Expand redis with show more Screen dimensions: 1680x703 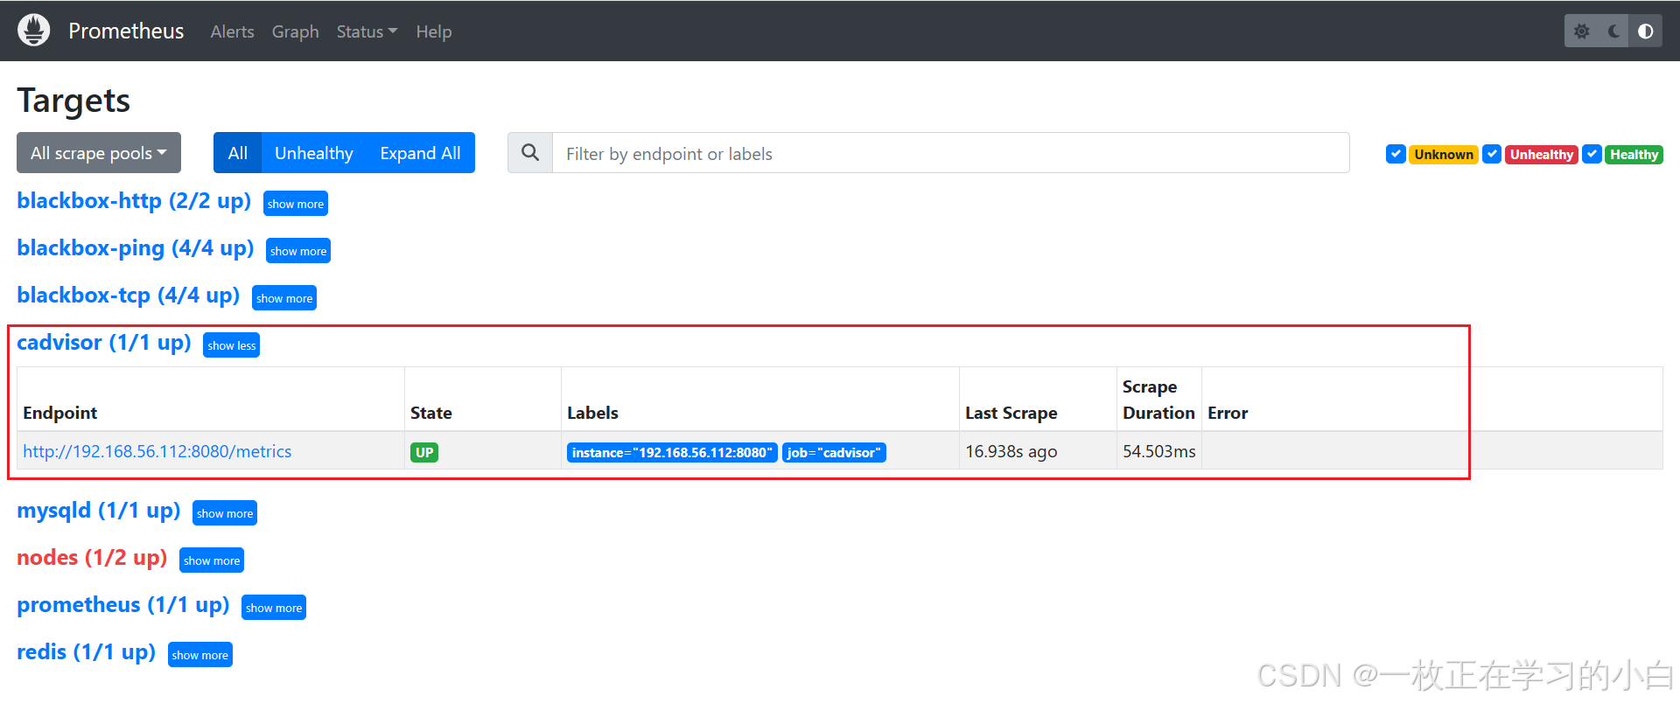point(200,655)
